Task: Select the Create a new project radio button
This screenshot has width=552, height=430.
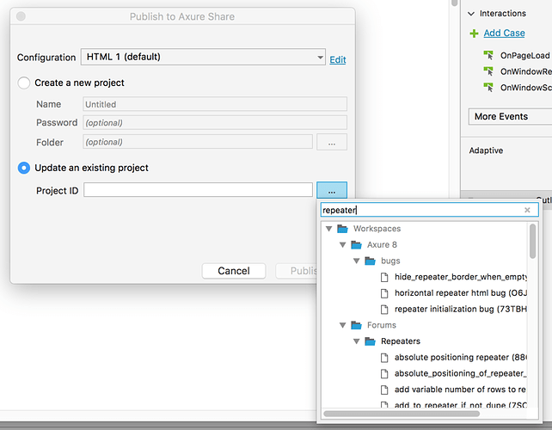Action: (23, 83)
